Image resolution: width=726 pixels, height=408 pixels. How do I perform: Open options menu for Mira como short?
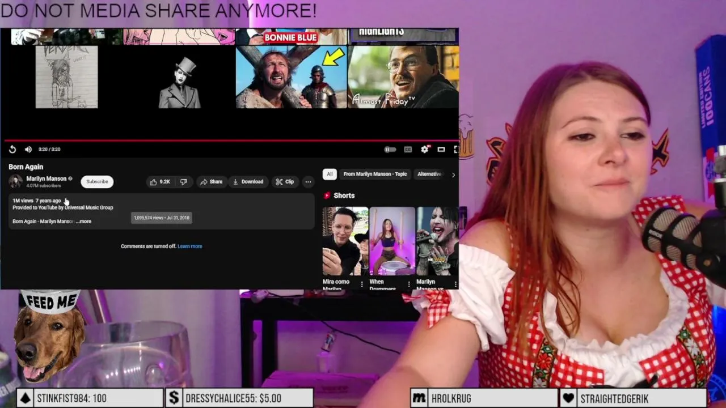point(362,284)
